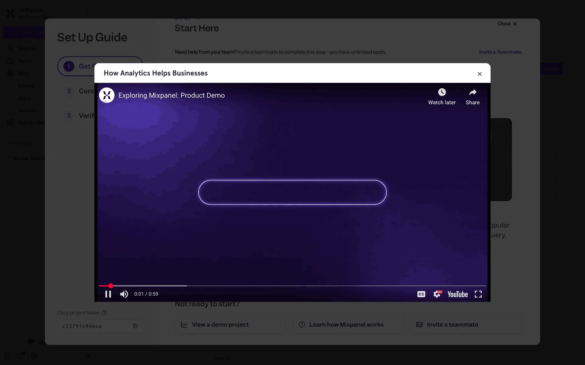585x365 pixels.
Task: Toggle closed captions CC button
Action: [421, 294]
